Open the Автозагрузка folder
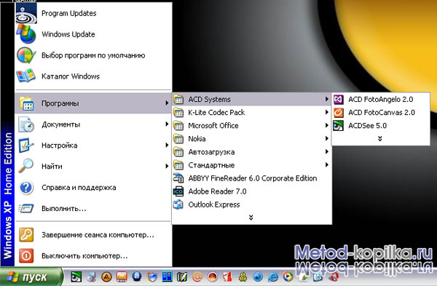 tap(251, 152)
